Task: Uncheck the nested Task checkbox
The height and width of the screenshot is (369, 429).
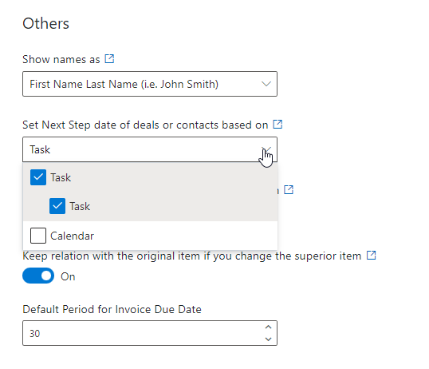Action: click(57, 206)
